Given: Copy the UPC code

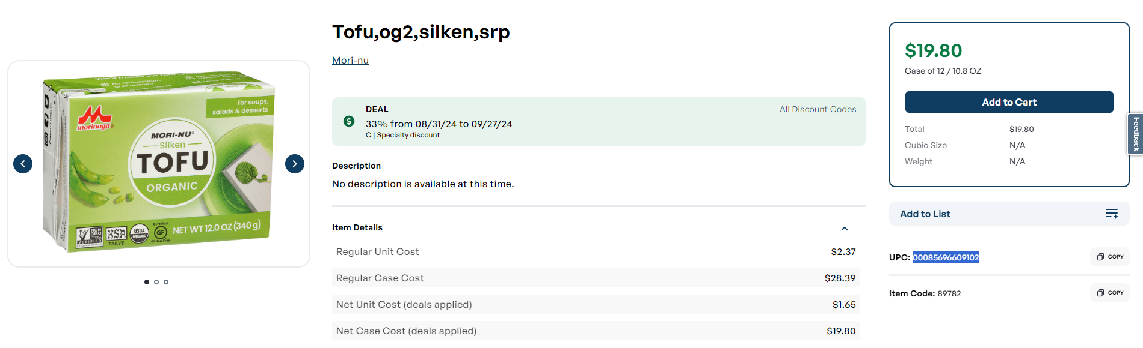Looking at the screenshot, I should click(1110, 257).
